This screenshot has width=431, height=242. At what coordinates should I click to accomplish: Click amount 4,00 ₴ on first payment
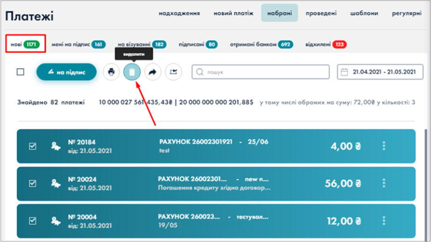click(x=345, y=146)
